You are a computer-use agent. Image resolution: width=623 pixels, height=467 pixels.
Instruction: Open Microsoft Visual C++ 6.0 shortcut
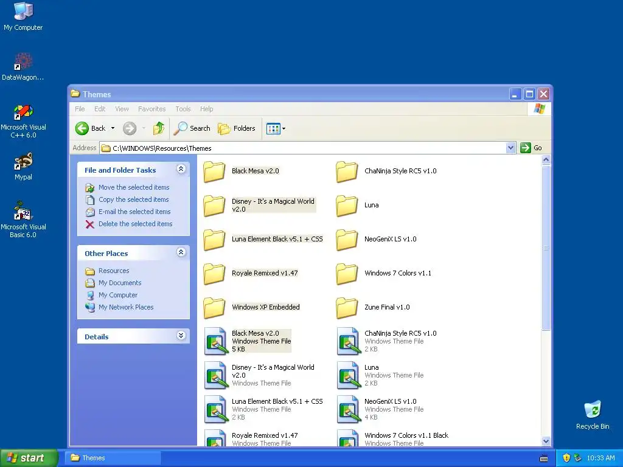[23, 121]
